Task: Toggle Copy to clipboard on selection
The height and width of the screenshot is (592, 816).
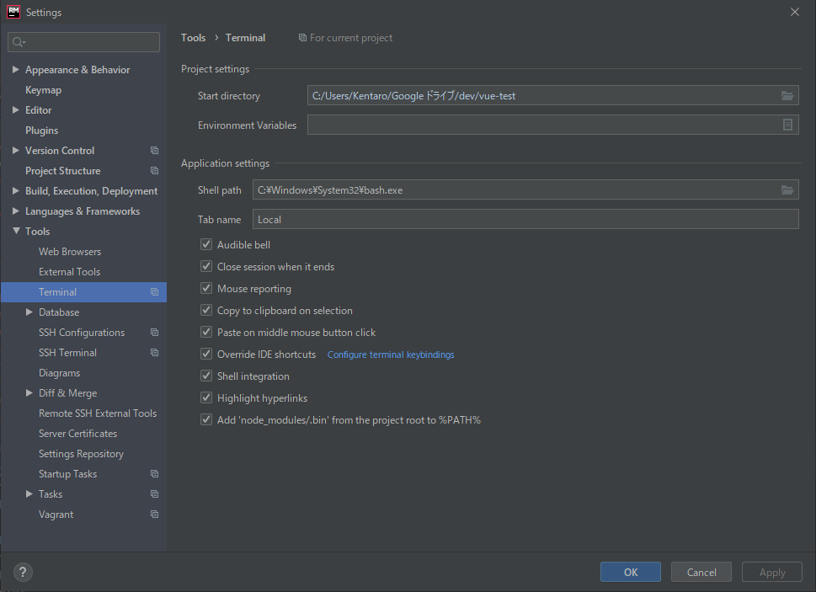Action: tap(206, 310)
